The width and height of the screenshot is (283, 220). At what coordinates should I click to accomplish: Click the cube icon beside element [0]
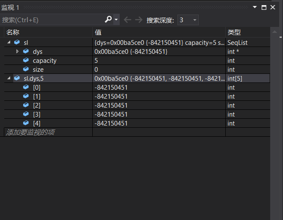coord(26,88)
